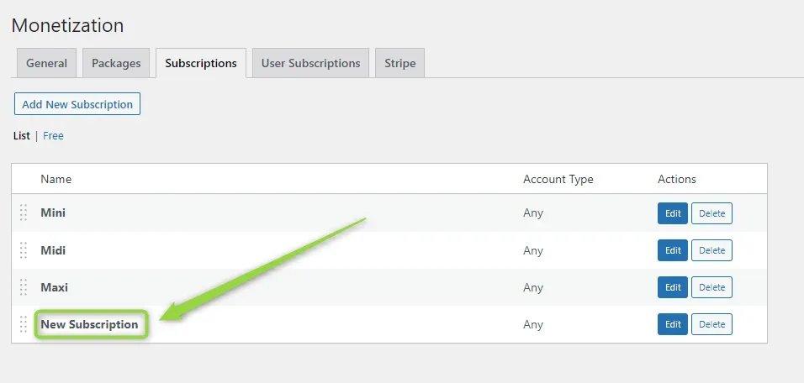Click the Midi subscription name
This screenshot has width=804, height=383.
53,250
